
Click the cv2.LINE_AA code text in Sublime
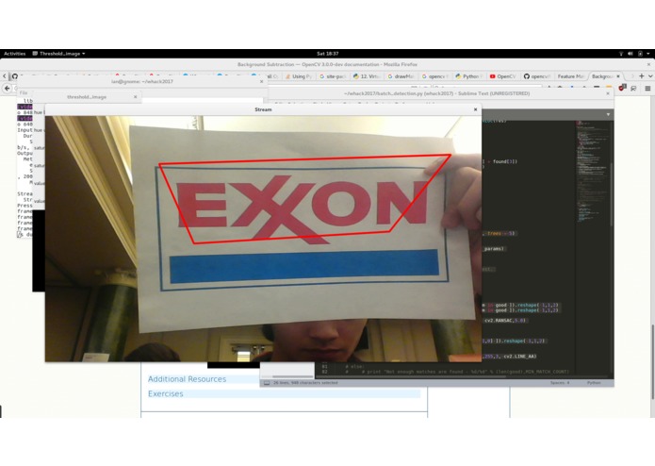[x=519, y=357]
